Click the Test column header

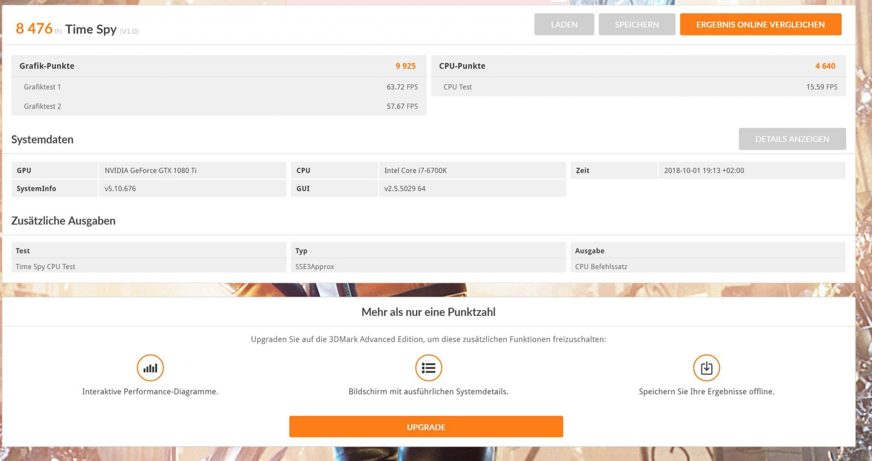click(149, 251)
